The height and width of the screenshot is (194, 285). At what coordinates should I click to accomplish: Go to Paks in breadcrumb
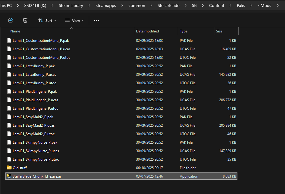tap(241, 5)
